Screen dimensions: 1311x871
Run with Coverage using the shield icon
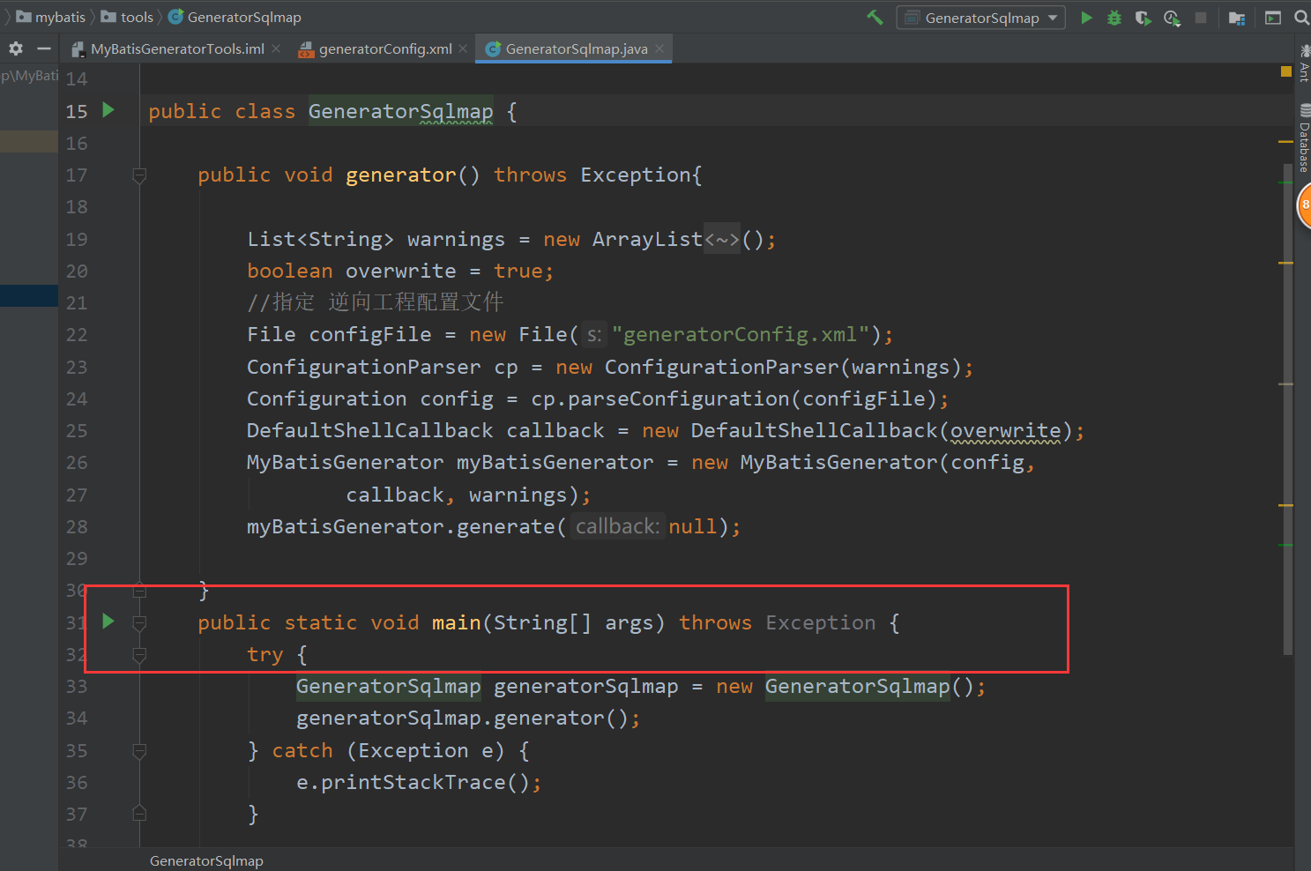pos(1143,18)
